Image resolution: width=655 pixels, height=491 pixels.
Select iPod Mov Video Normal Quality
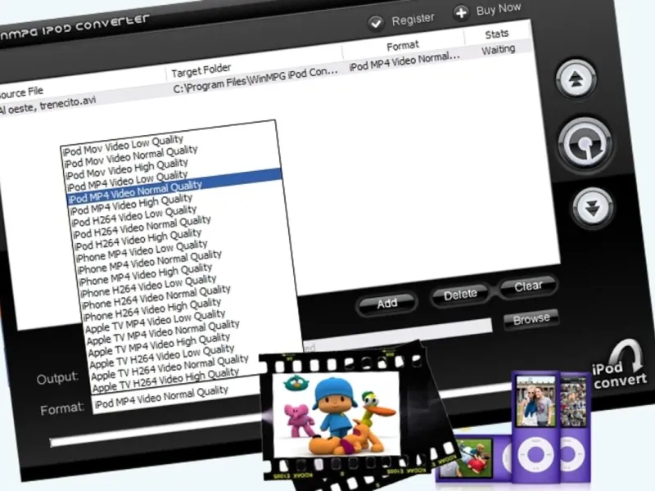pyautogui.click(x=131, y=156)
